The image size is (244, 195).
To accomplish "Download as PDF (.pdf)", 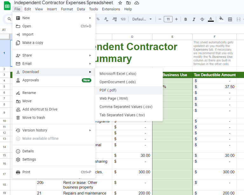I will click(129, 90).
